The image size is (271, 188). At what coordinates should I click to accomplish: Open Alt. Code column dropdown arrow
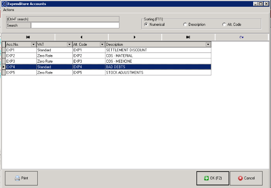(x=102, y=44)
